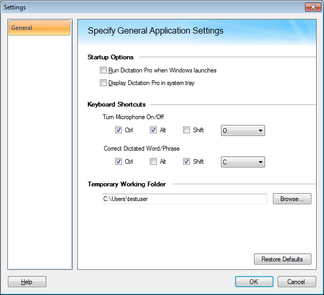Check Alt for Correct Dictated Word/Phrase
The width and height of the screenshot is (324, 295).
click(153, 161)
